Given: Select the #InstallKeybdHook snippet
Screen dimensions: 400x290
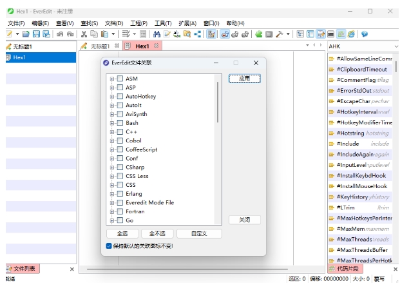Looking at the screenshot, I should (x=360, y=176).
